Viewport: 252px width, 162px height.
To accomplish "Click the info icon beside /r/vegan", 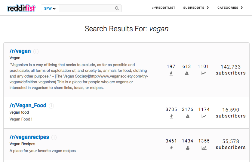I will 36,51.
